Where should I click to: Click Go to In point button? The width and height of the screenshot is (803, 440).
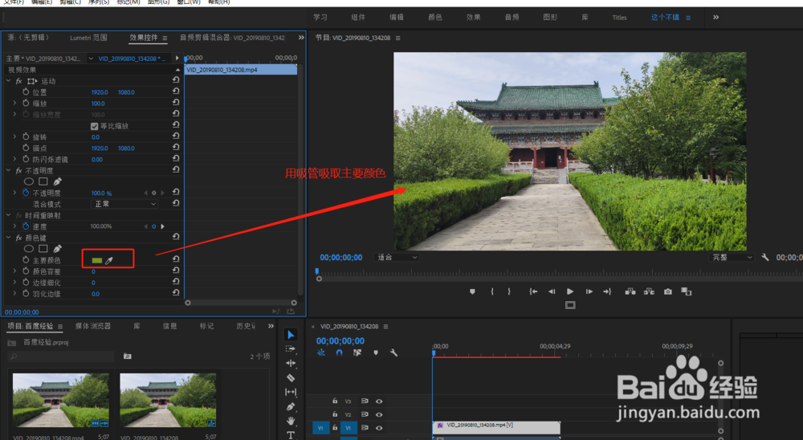coord(533,291)
